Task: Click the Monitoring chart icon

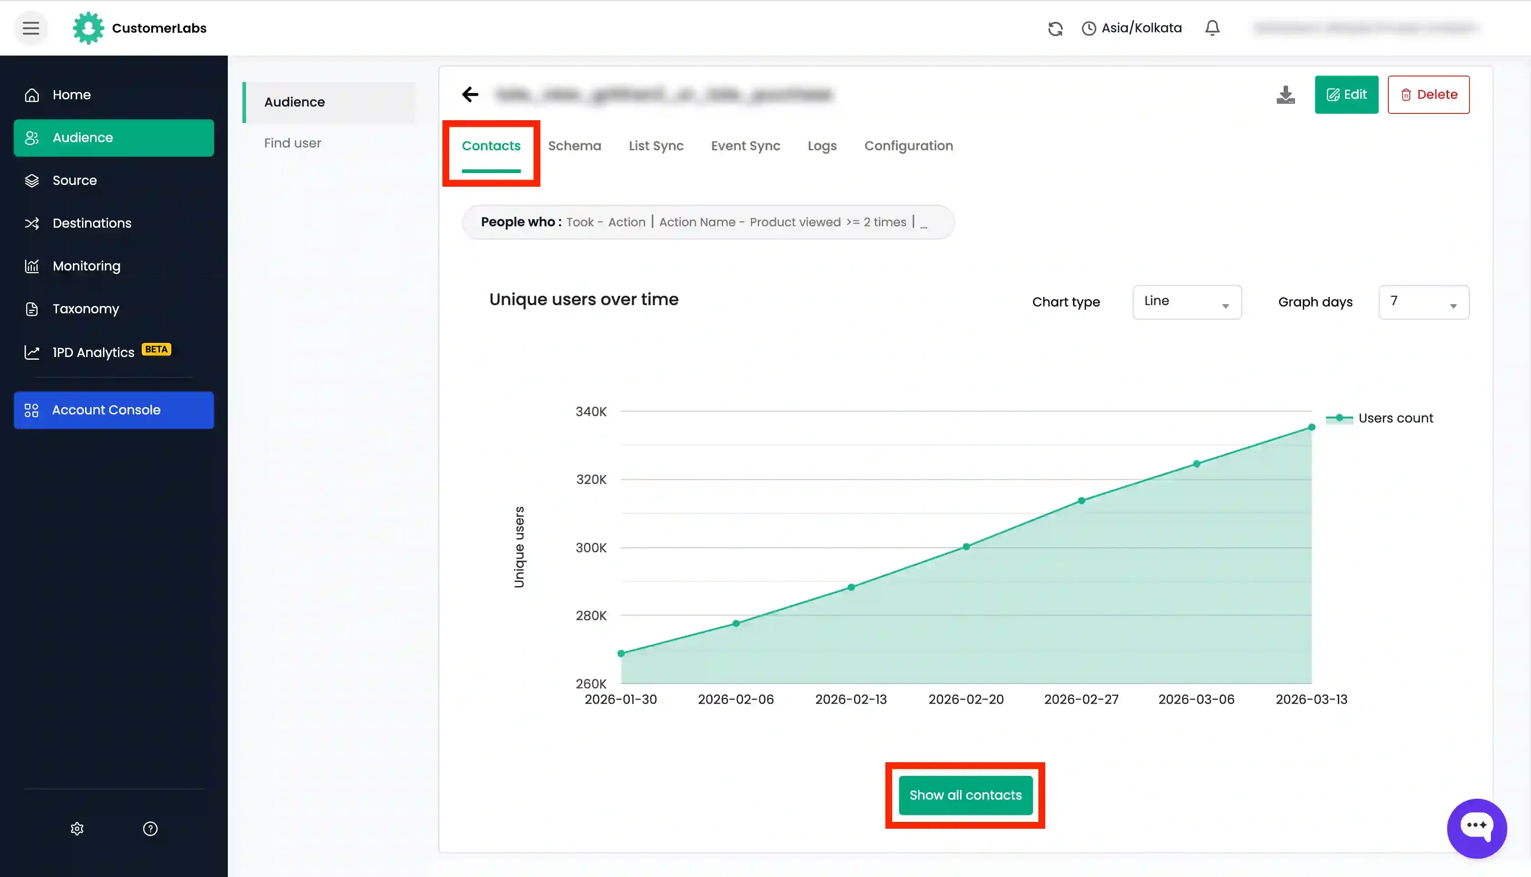Action: (x=32, y=266)
